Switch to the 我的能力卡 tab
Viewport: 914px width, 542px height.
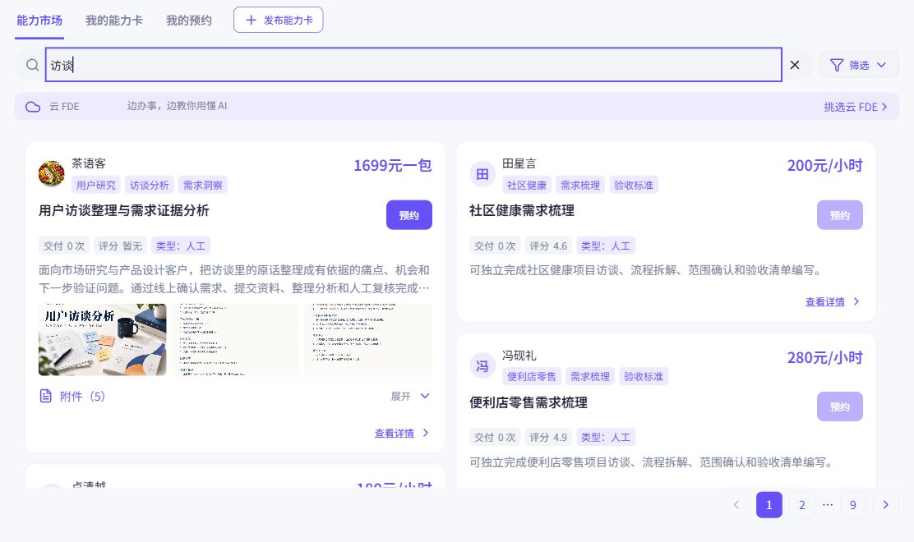point(113,21)
